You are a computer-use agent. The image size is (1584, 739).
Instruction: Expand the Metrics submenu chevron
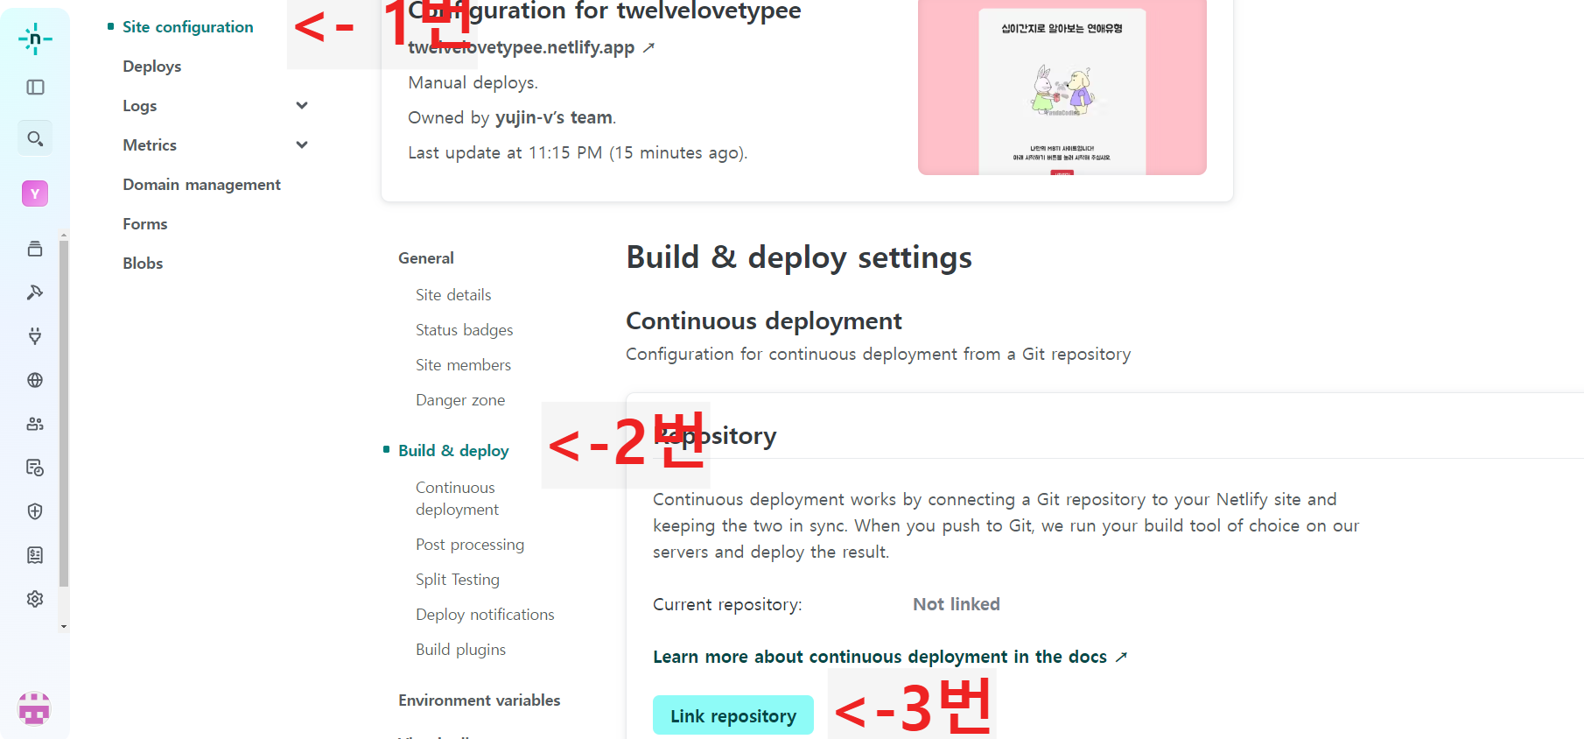[x=302, y=144]
